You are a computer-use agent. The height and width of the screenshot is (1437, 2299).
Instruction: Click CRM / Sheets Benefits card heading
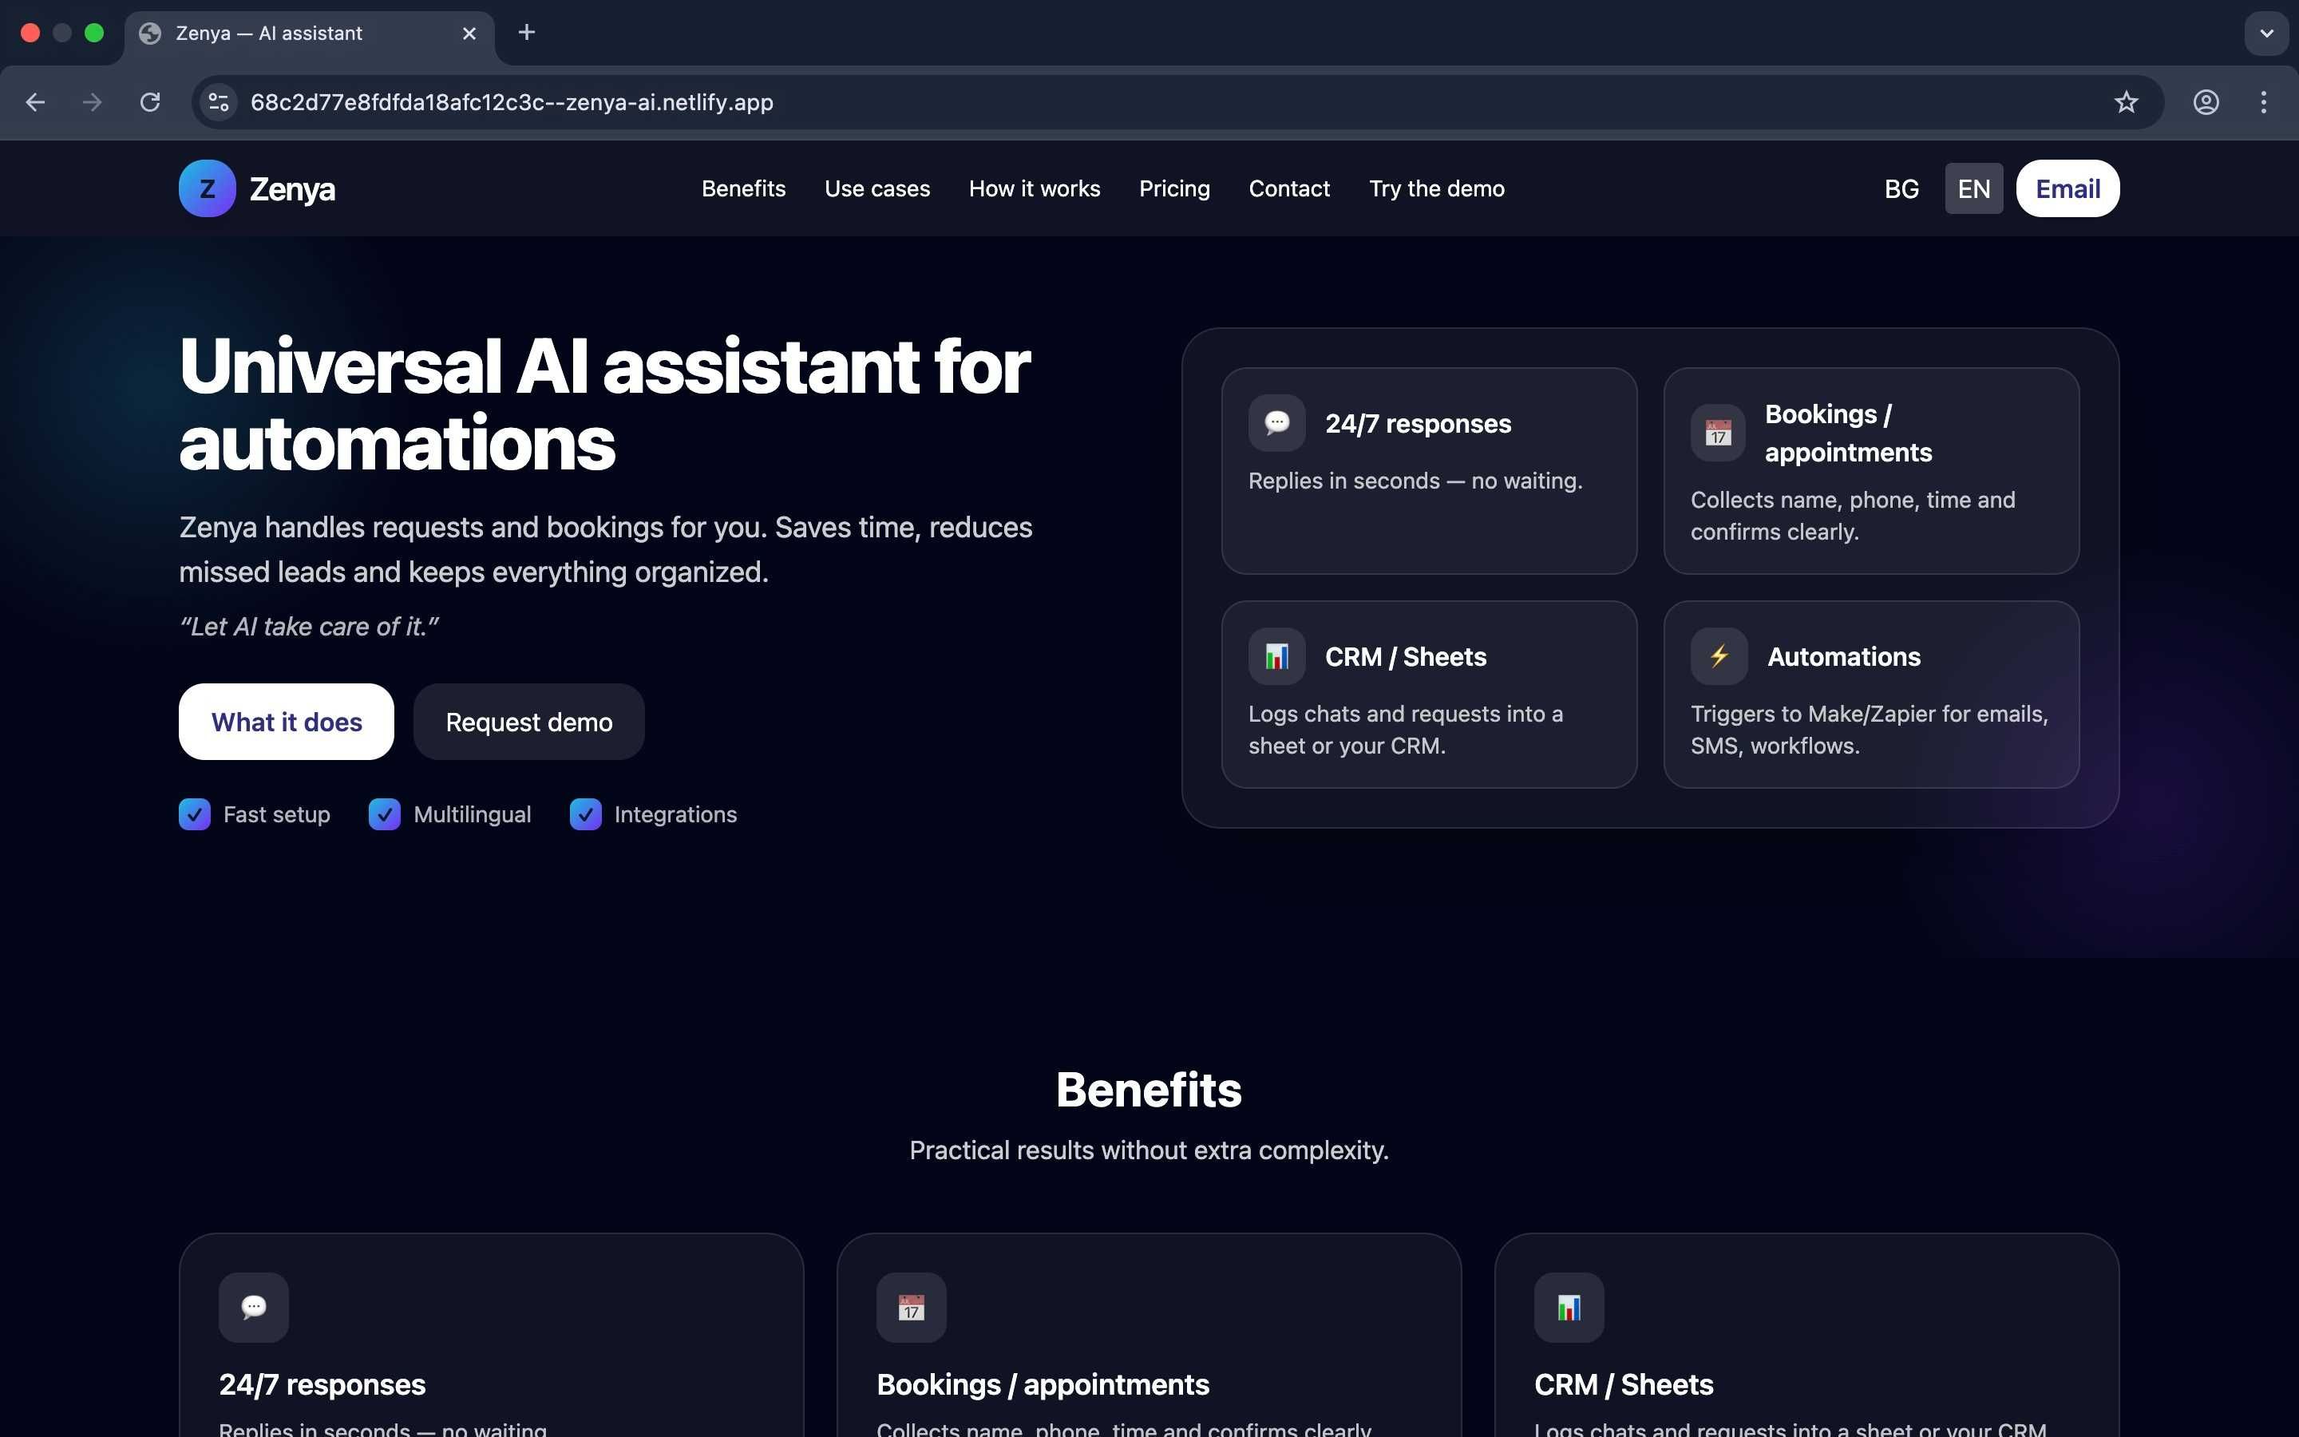click(1624, 1385)
